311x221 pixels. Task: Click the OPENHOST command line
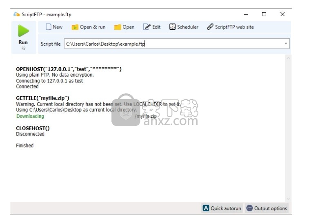coord(69,69)
